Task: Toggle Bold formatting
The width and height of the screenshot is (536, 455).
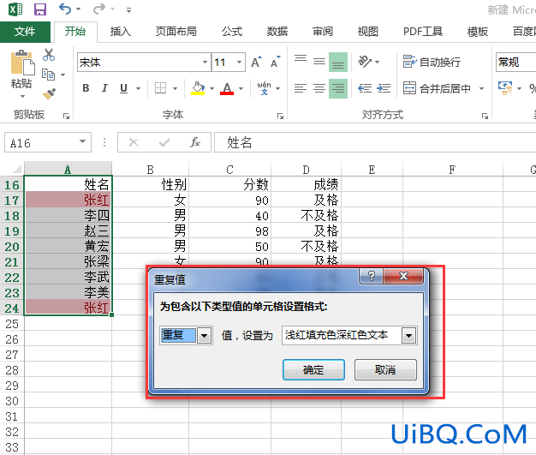Action: [x=86, y=88]
